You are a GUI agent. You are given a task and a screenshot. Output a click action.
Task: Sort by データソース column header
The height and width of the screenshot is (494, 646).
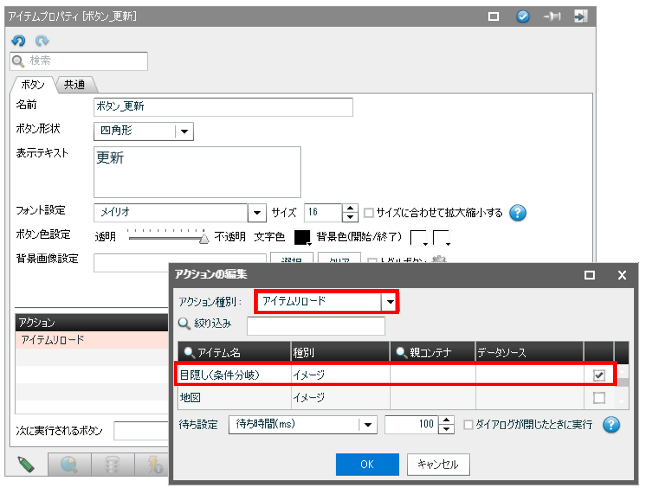click(530, 352)
